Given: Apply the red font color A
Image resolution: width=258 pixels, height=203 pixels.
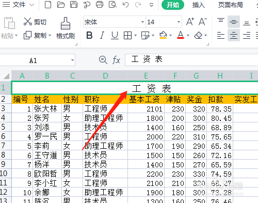Looking at the screenshot, I should pyautogui.click(x=181, y=35).
